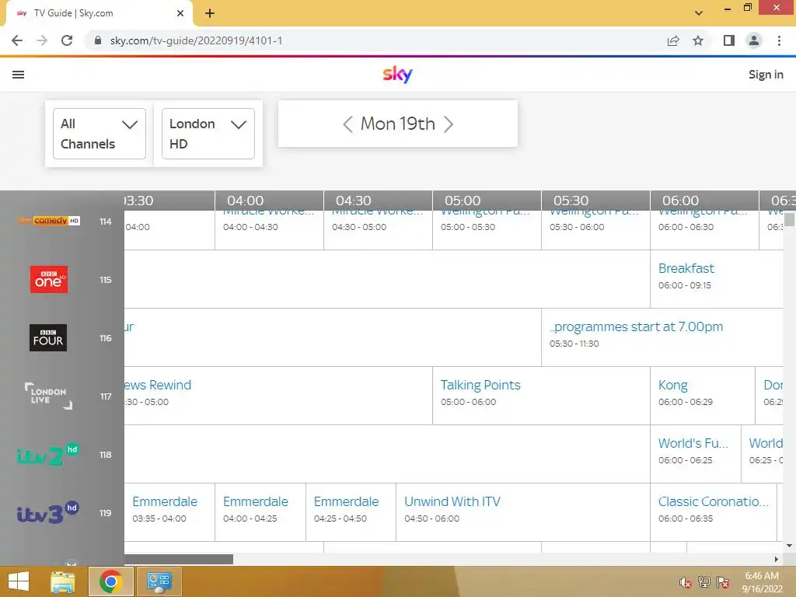This screenshot has width=796, height=597.
Task: Open Wellington Paranormal 06:00 - 06:30 listing
Action: click(704, 229)
